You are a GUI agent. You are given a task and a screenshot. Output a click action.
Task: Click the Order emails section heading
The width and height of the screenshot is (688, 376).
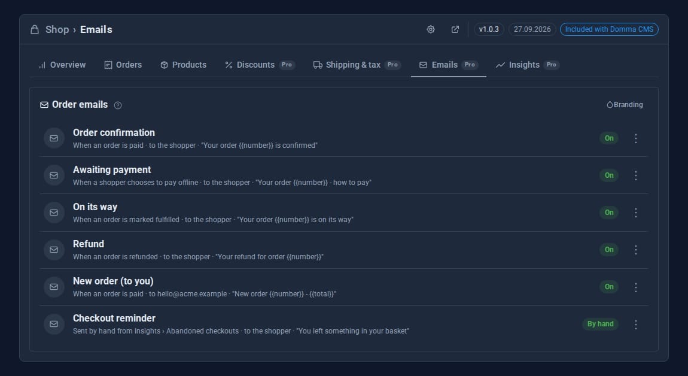[x=80, y=105]
